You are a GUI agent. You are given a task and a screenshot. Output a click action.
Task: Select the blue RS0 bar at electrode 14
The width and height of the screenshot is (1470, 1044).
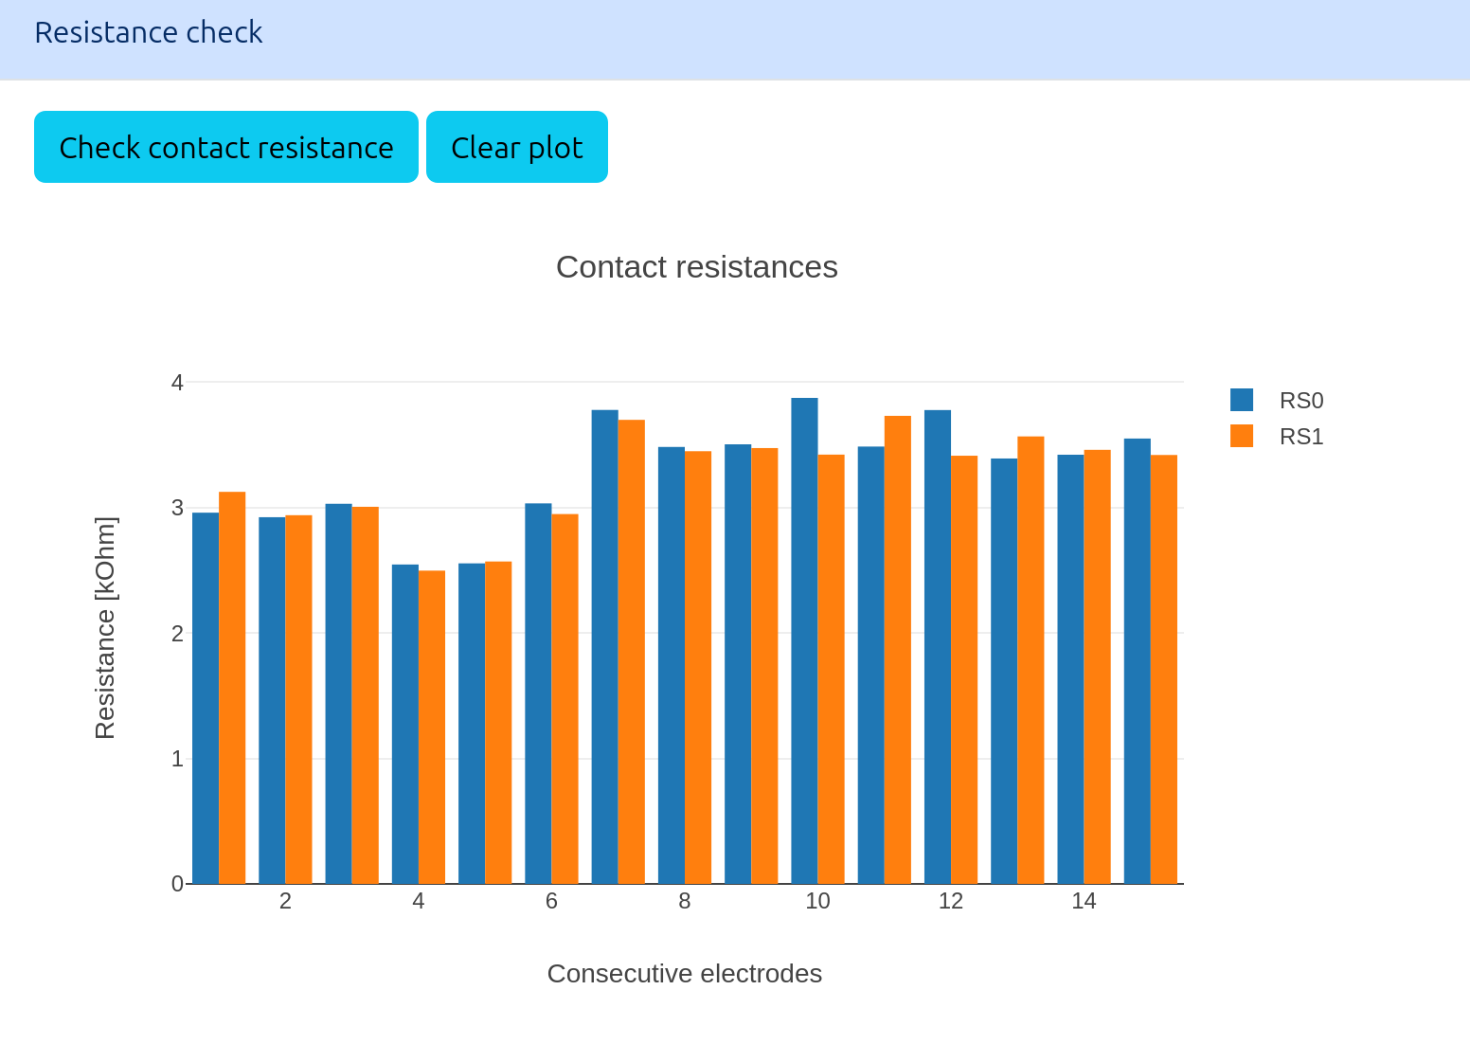(1071, 669)
